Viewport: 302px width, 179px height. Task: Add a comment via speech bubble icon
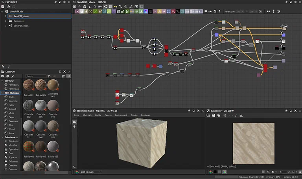(x=206, y=11)
